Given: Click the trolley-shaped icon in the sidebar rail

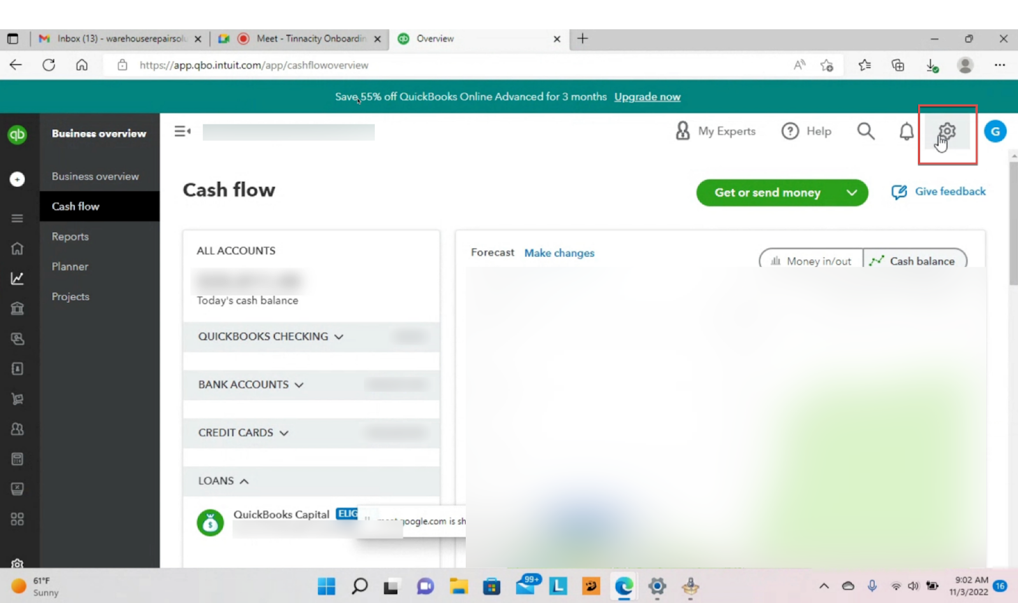Looking at the screenshot, I should [x=17, y=399].
